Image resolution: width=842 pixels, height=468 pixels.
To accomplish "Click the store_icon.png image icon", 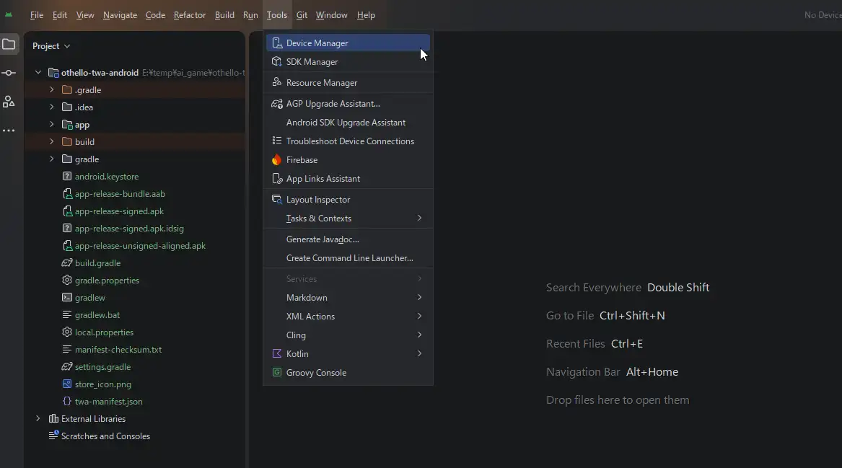I will click(x=67, y=384).
